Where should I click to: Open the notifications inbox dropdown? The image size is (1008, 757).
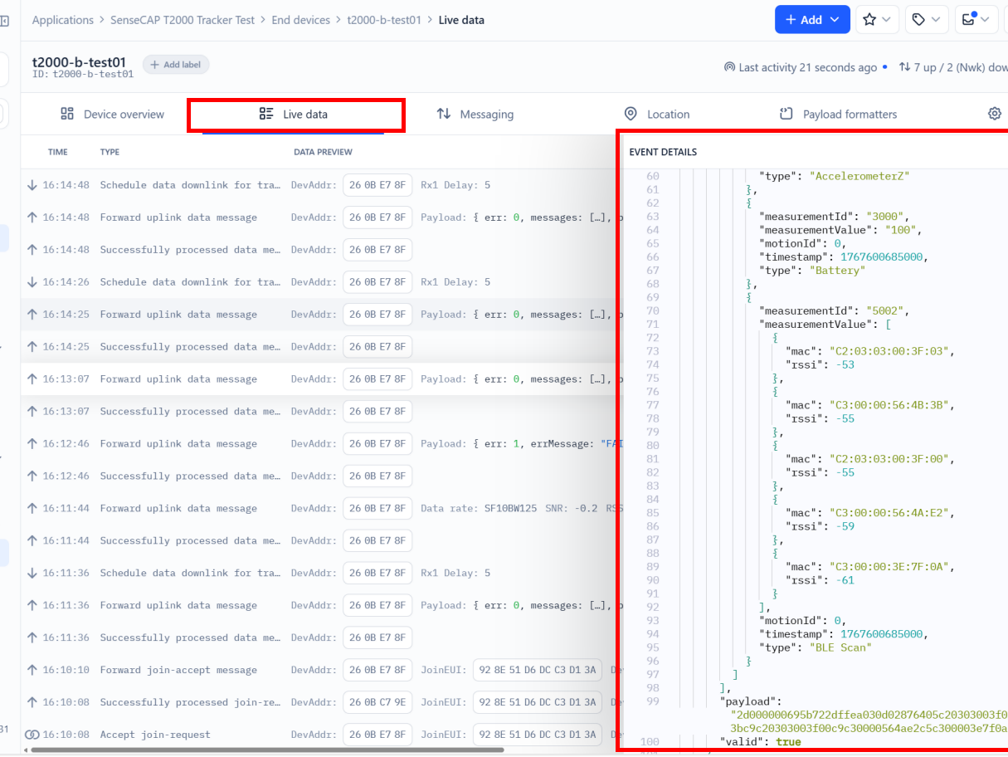pos(976,20)
